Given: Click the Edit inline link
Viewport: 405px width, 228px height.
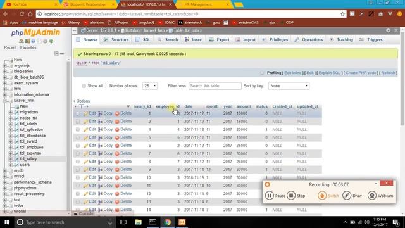Looking at the screenshot, I should click(x=292, y=73).
